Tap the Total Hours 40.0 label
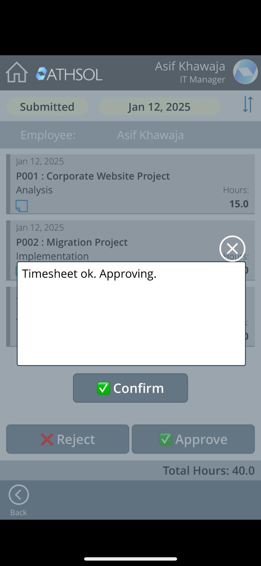 point(208,470)
